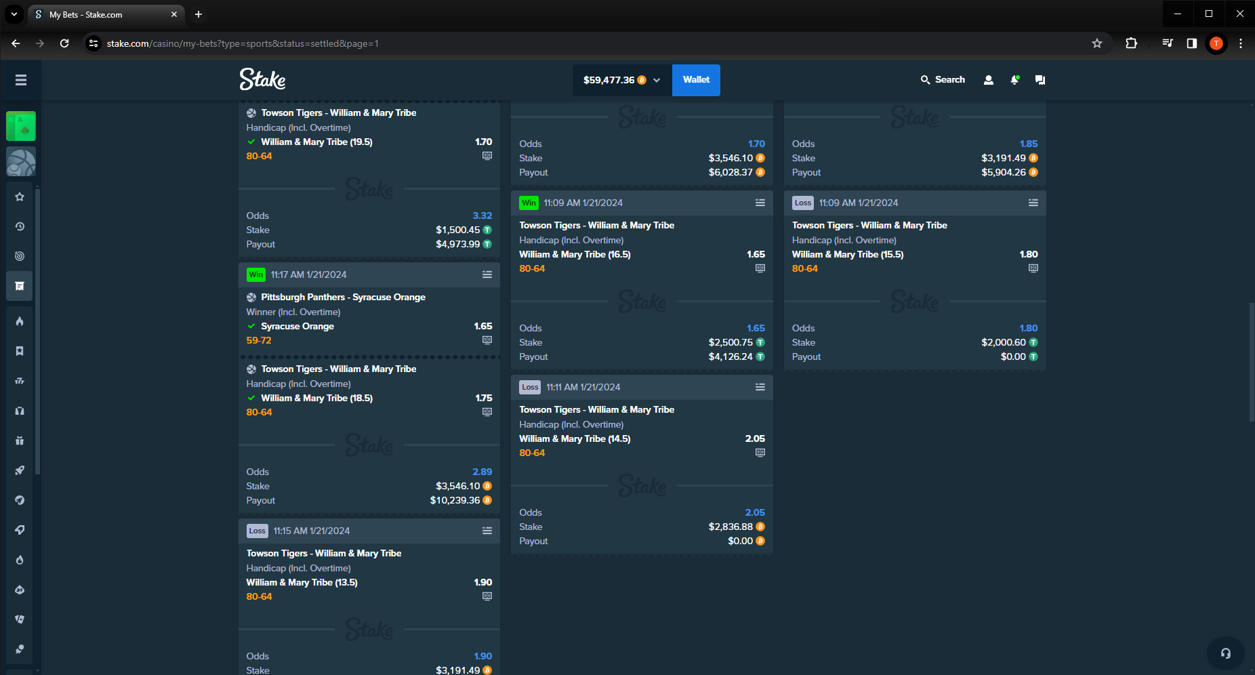Go back in browser history

coord(16,43)
